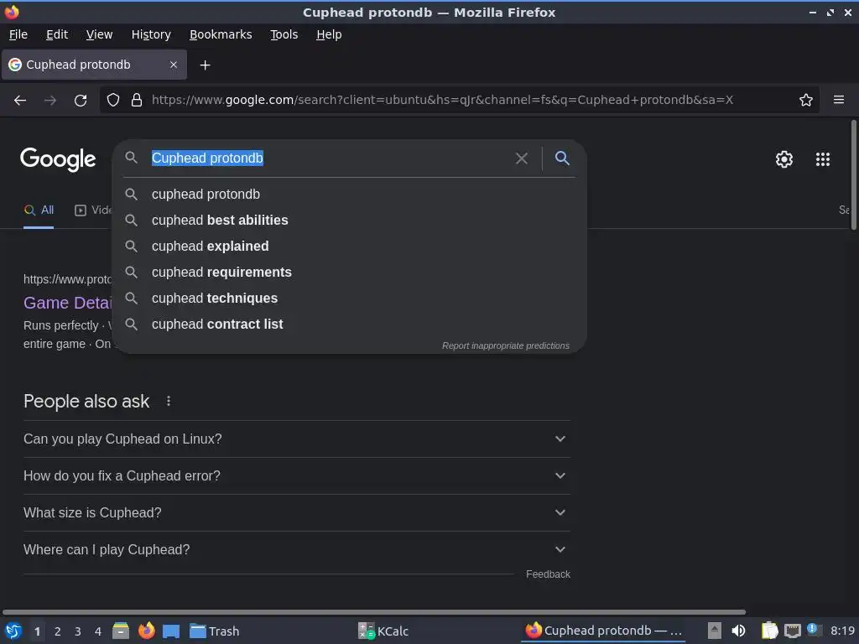859x644 pixels.
Task: Choose suggestion 'cuphead explained'
Action: click(x=349, y=247)
